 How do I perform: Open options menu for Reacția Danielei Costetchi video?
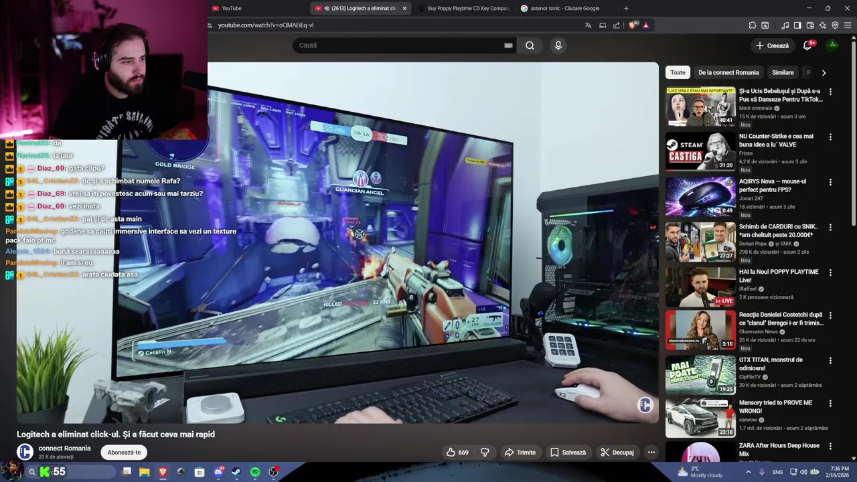coord(830,315)
